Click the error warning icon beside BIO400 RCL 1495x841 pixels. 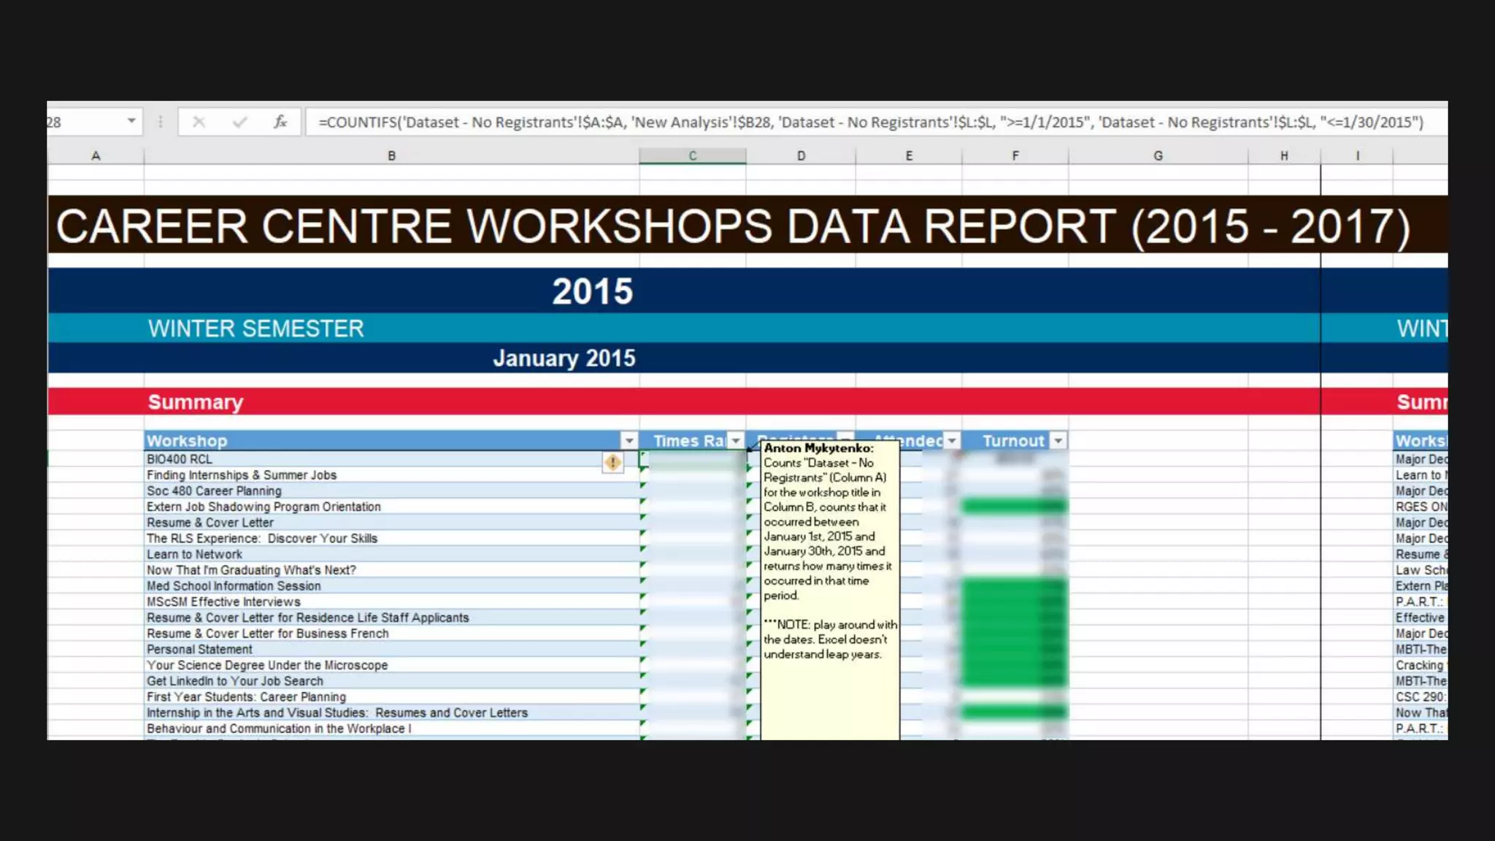point(612,461)
